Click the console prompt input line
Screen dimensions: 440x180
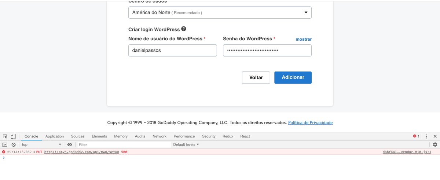pos(220,158)
